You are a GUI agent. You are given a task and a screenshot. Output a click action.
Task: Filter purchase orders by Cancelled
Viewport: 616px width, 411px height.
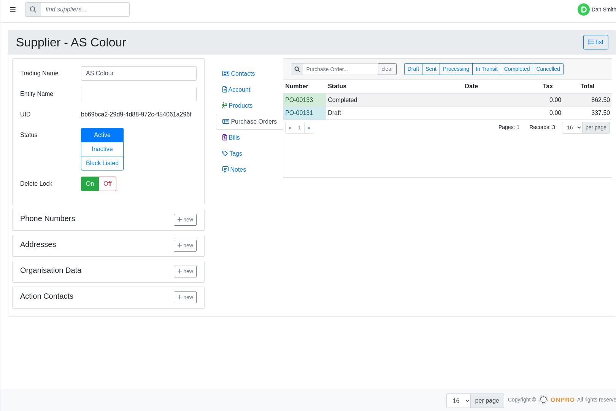click(x=548, y=69)
